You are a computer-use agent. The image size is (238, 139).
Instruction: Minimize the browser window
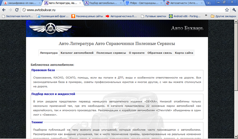[x=218, y=2]
